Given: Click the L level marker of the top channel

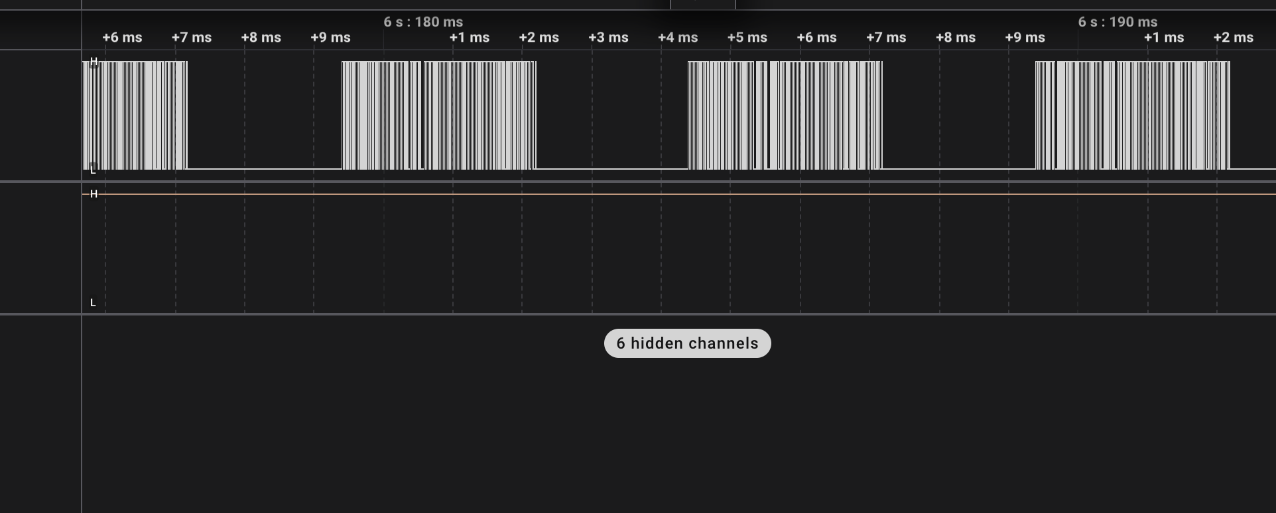Looking at the screenshot, I should point(93,169).
